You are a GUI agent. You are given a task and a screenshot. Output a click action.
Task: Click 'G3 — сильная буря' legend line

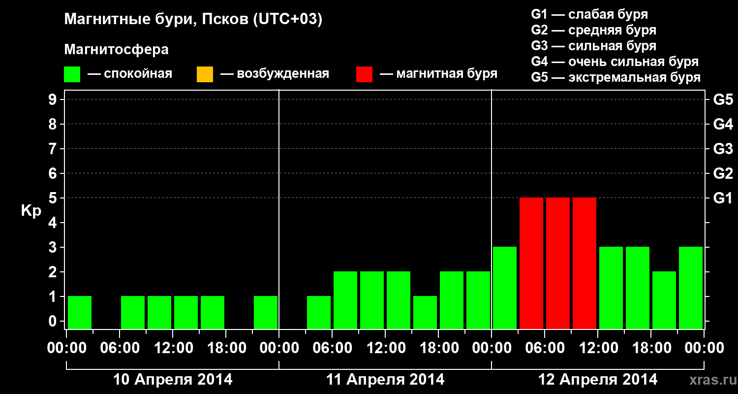click(593, 46)
